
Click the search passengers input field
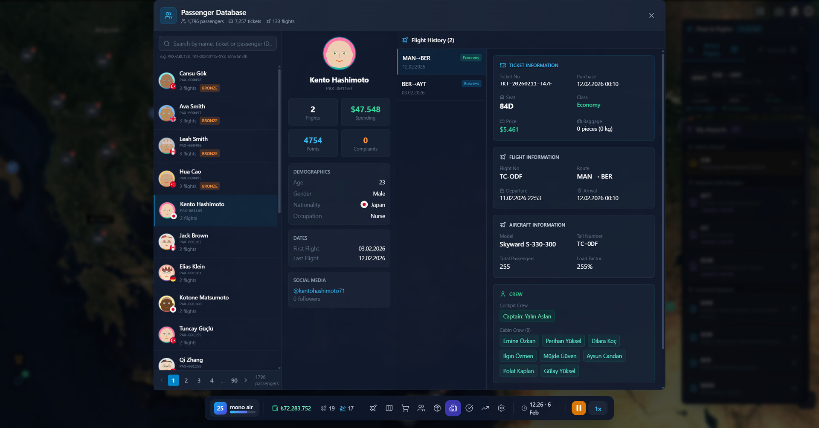click(x=217, y=43)
